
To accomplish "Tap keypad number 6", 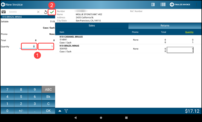I will [x=35, y=96].
